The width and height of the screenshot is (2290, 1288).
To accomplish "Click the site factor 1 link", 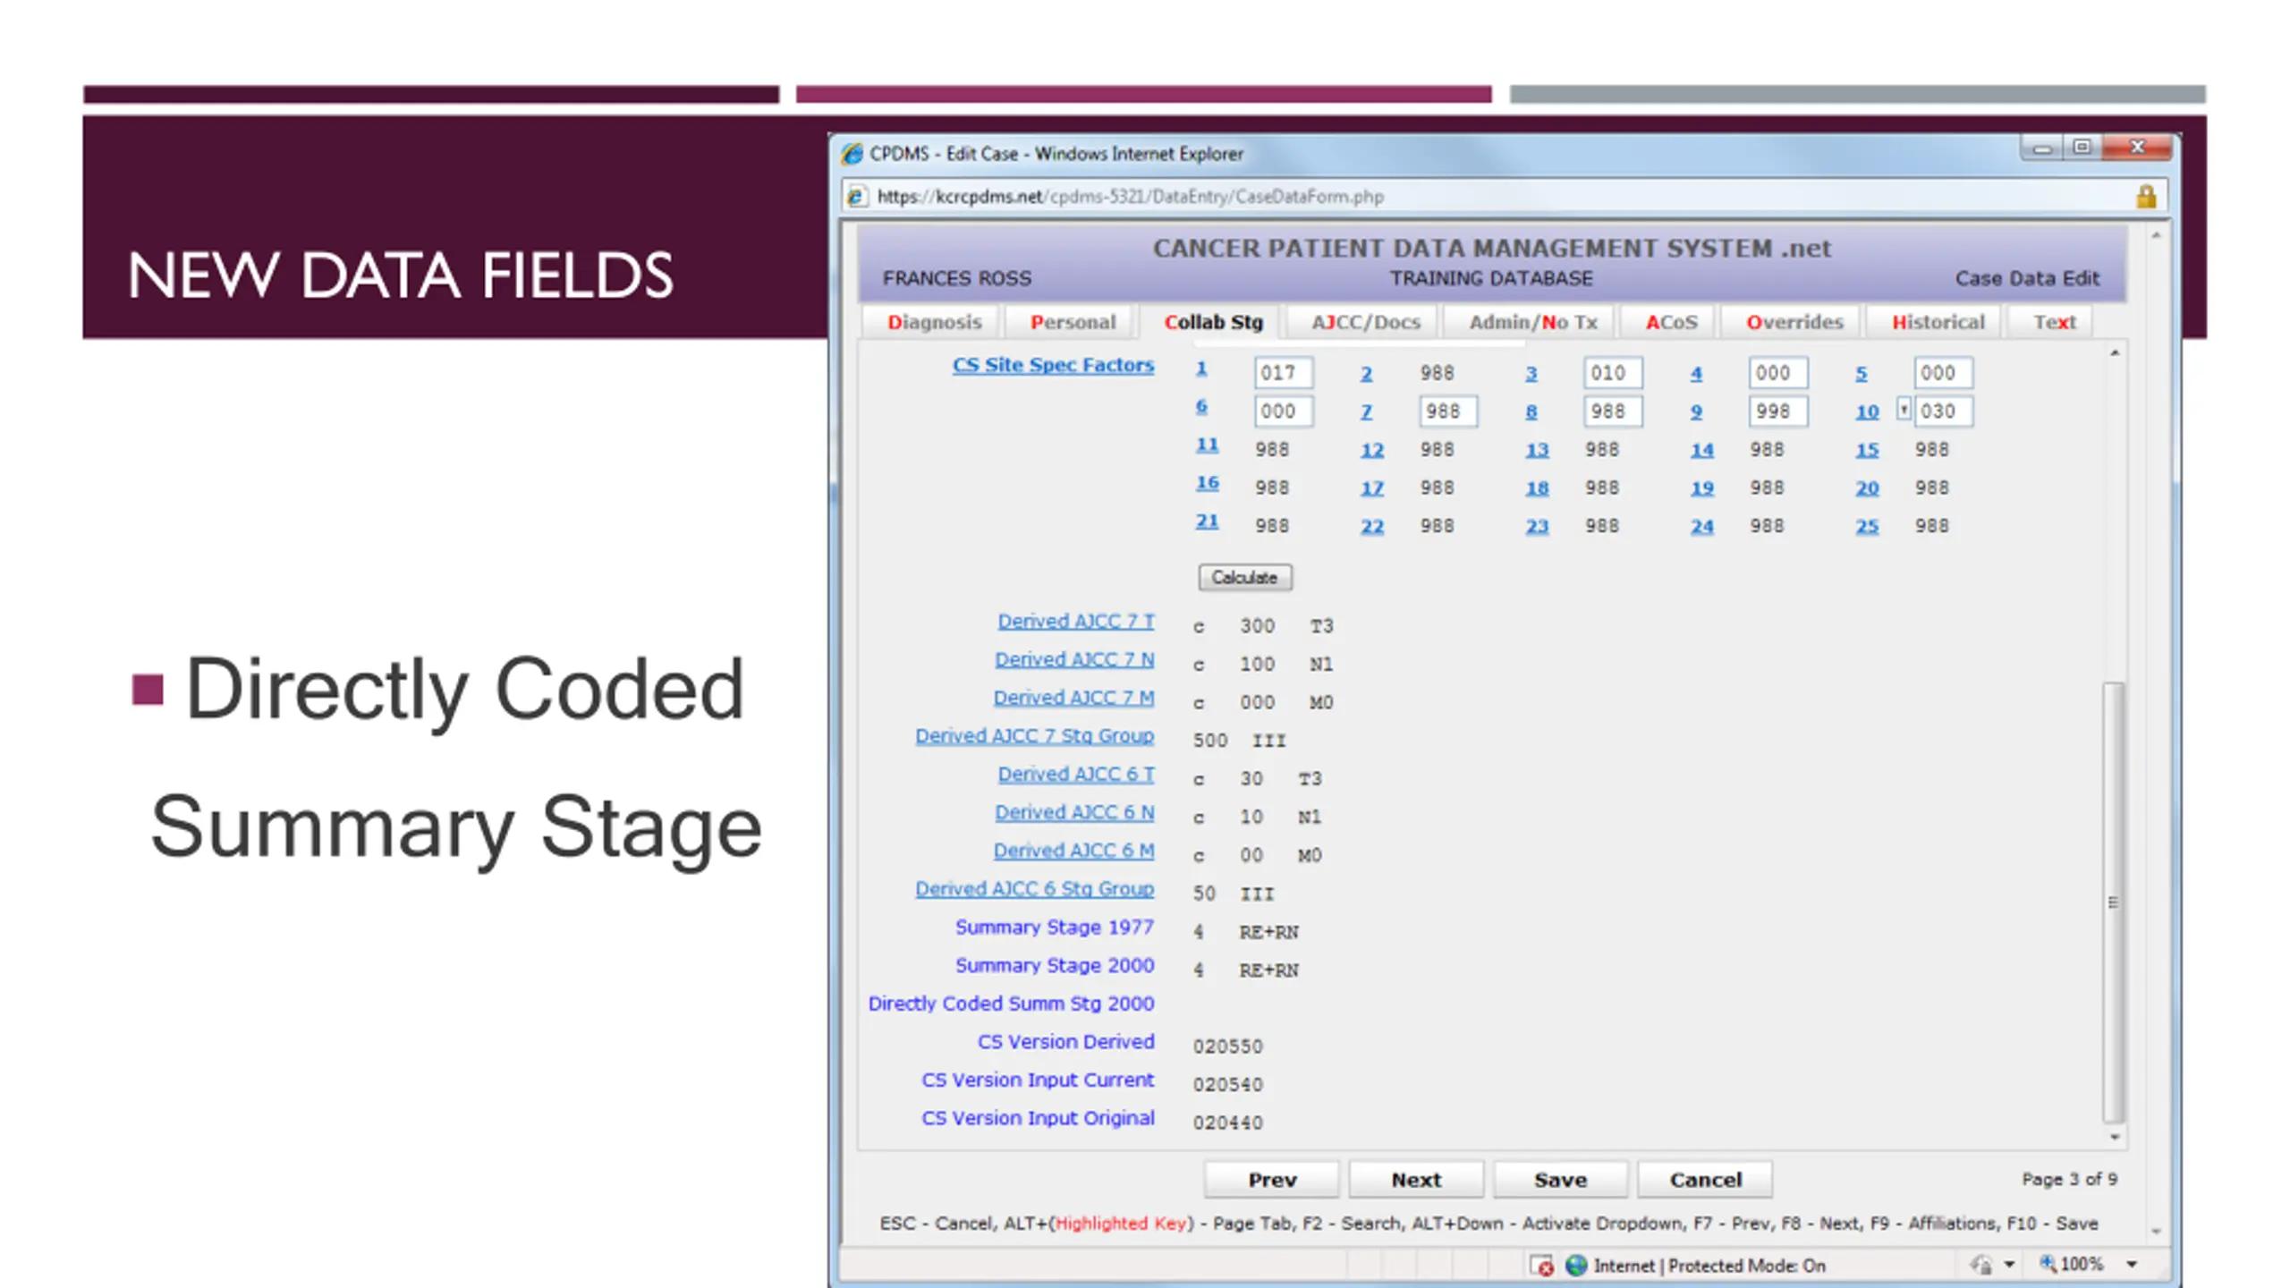I will (x=1201, y=368).
